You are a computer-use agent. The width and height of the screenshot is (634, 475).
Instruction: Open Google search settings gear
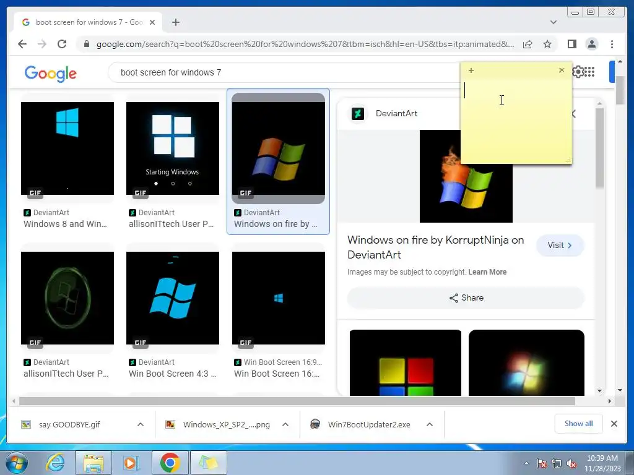pos(578,72)
